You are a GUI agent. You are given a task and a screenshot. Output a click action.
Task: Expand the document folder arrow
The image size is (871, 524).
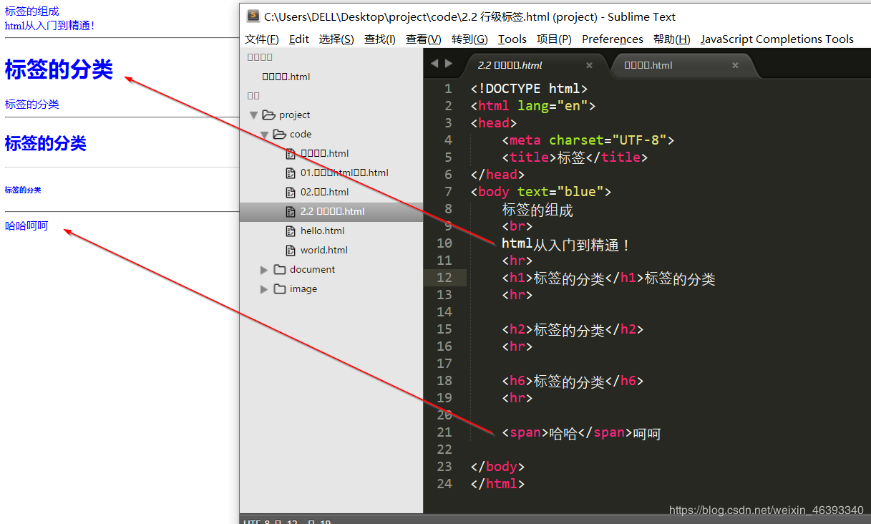[264, 269]
